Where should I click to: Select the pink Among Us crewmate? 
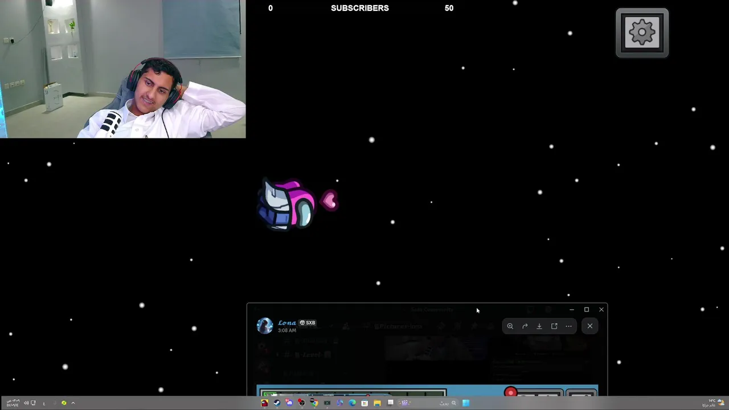pos(286,204)
